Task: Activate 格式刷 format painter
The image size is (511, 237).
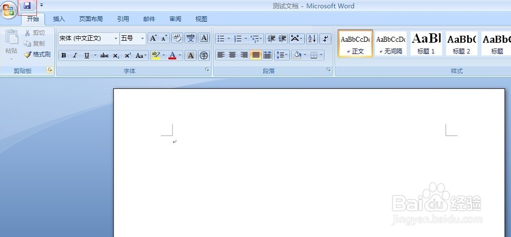Action: (x=37, y=55)
